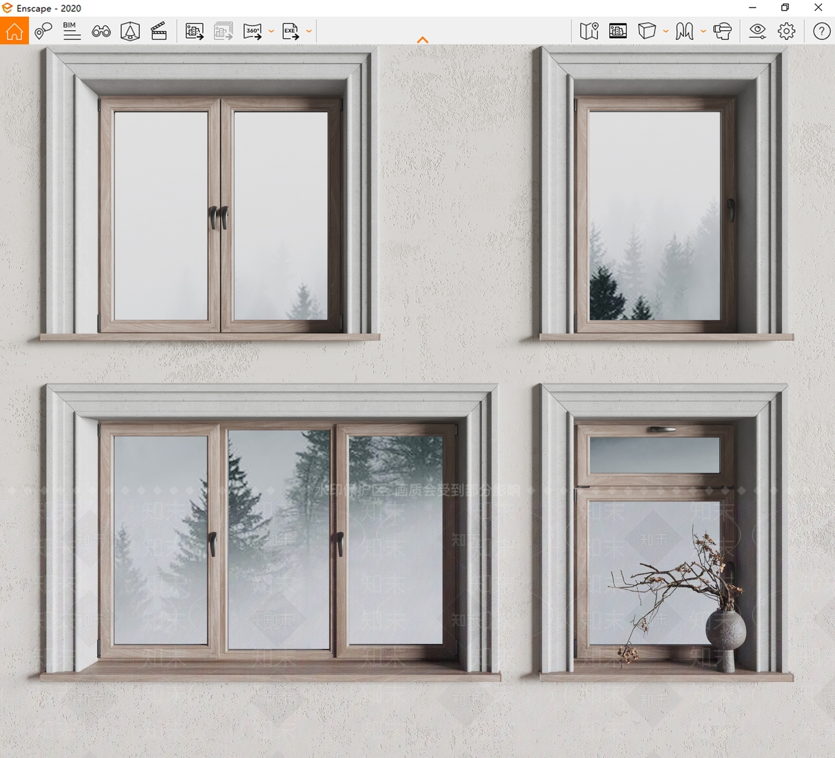Export standalone EXE file

pos(291,31)
